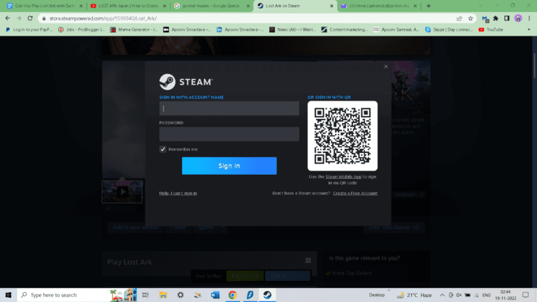The height and width of the screenshot is (302, 537).
Task: Focus the password input field
Action: pos(229,134)
